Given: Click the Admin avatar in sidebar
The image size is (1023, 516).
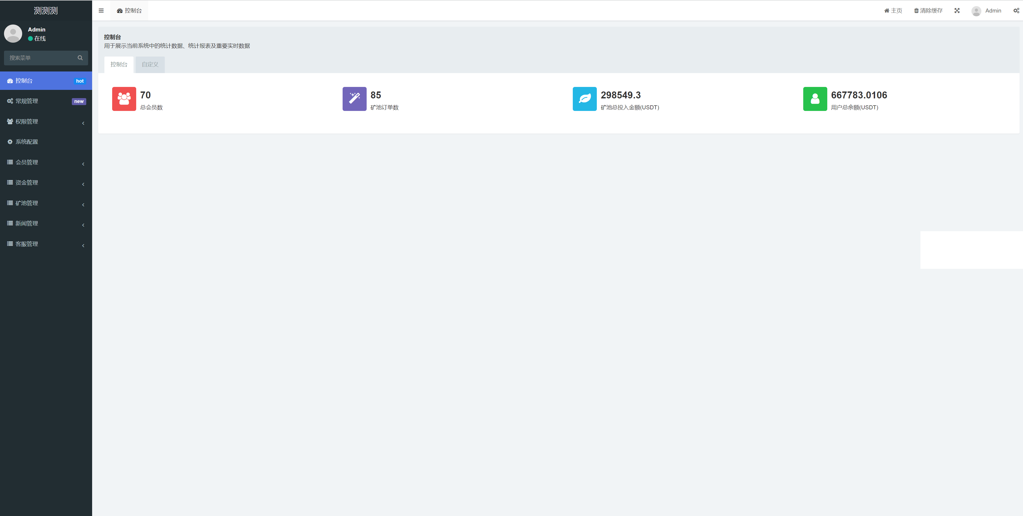Looking at the screenshot, I should [13, 34].
